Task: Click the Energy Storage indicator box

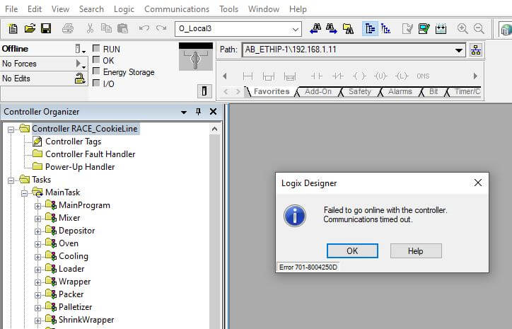Action: tap(96, 71)
